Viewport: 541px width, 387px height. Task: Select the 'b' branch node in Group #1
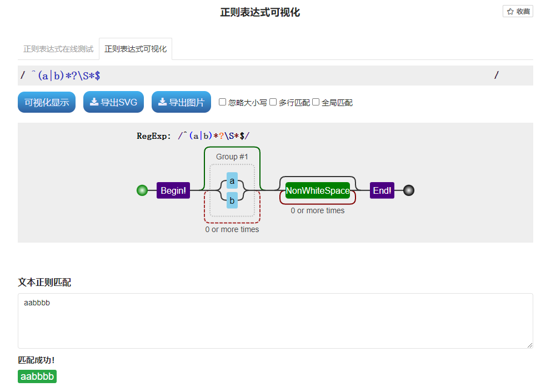[x=232, y=201]
